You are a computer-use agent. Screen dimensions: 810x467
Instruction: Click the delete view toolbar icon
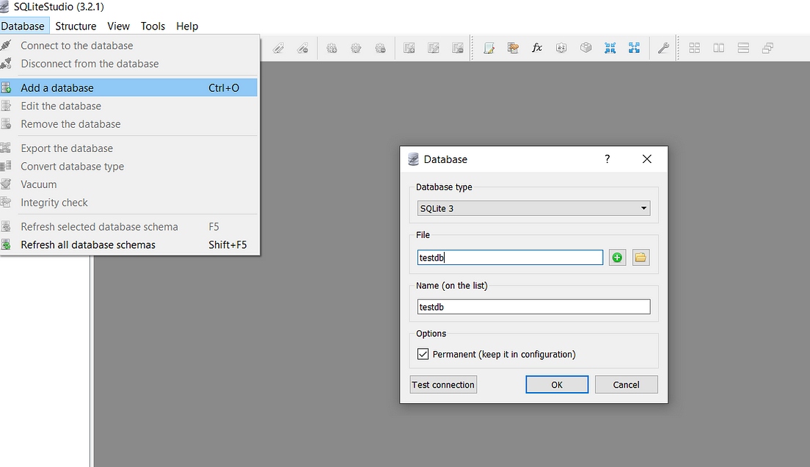(458, 48)
